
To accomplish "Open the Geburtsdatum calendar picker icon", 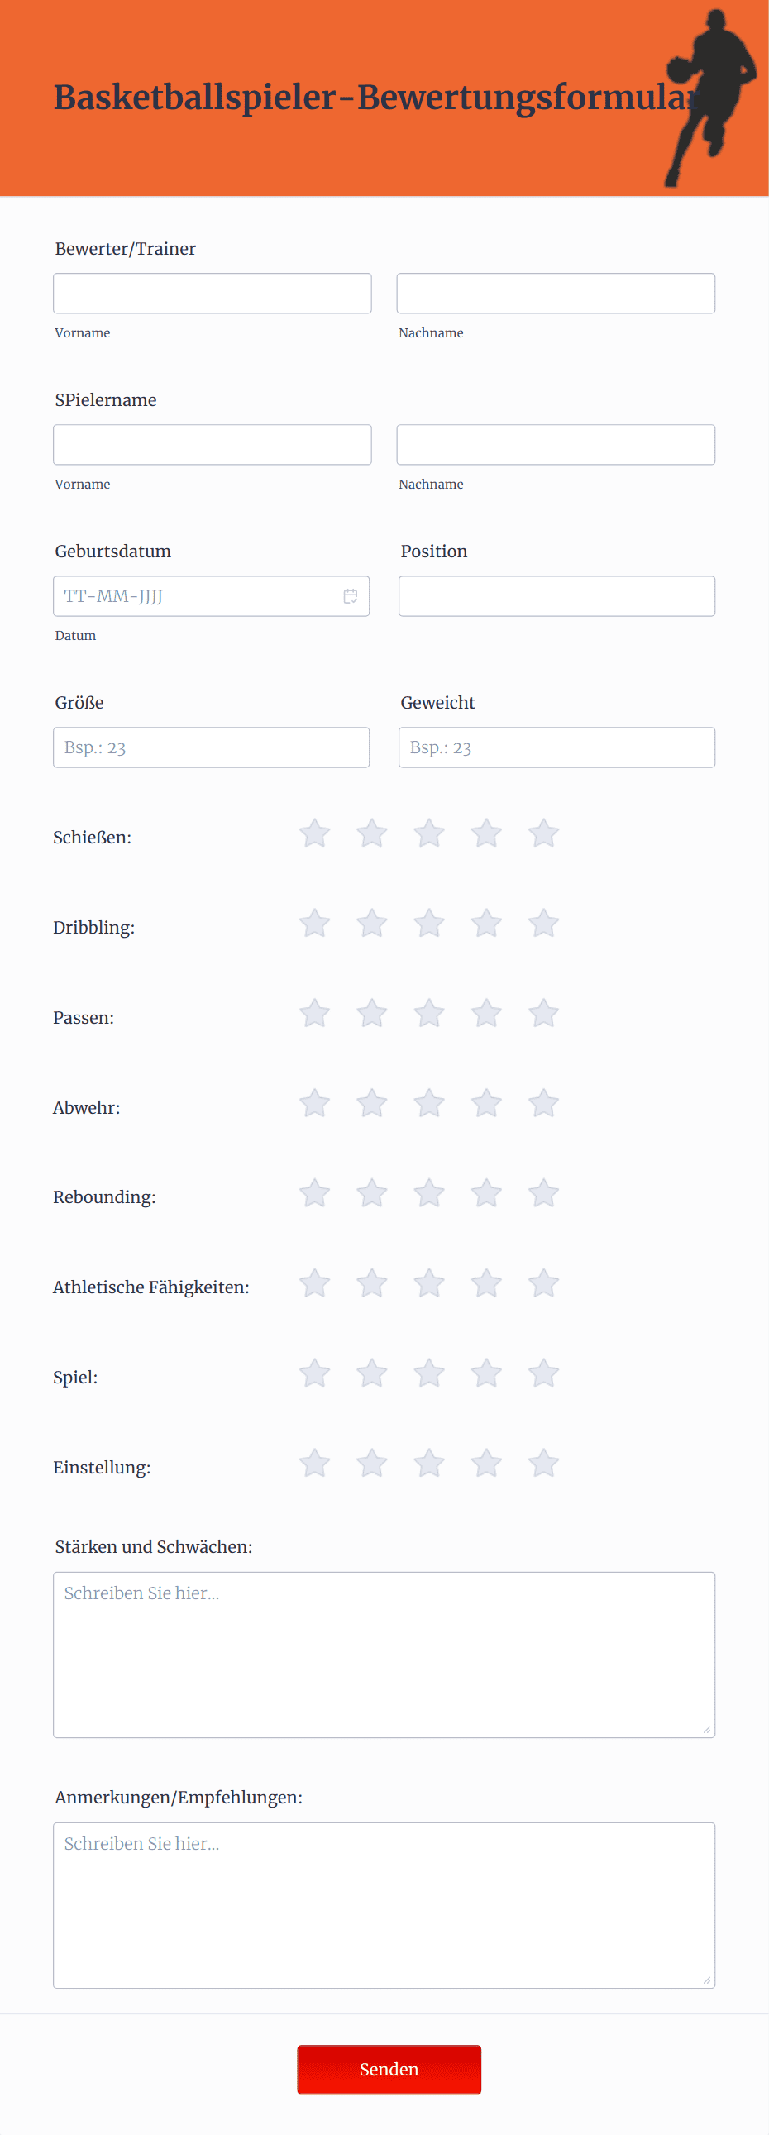I will (x=351, y=596).
